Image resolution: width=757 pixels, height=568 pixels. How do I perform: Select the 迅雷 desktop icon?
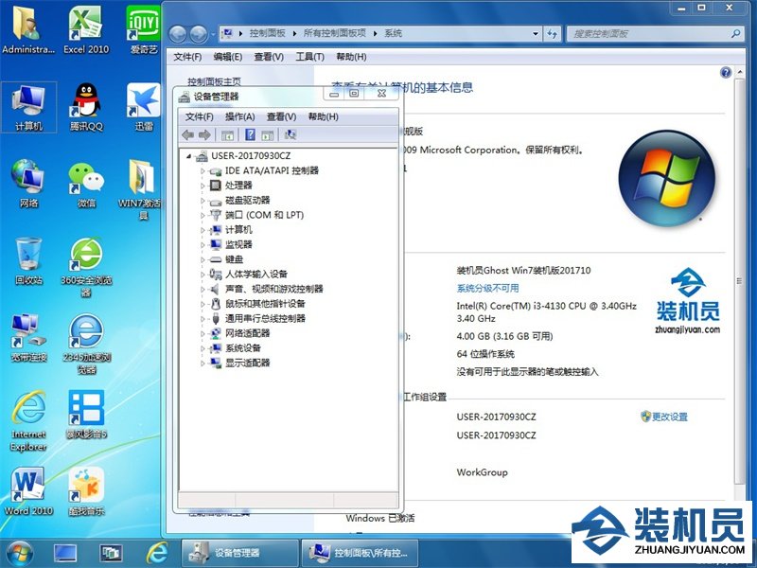[144, 104]
